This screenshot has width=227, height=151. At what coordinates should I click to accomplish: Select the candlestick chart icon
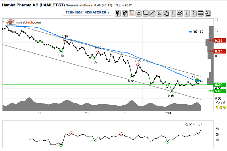click(118, 13)
